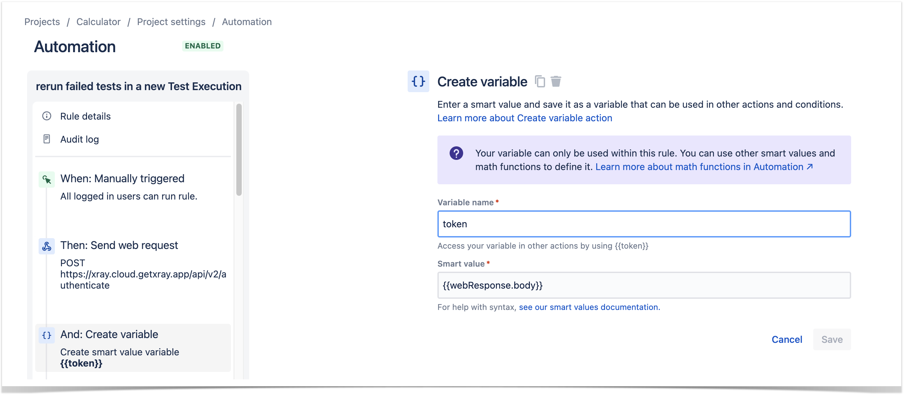
Task: Open Project settings breadcrumb
Action: (171, 22)
